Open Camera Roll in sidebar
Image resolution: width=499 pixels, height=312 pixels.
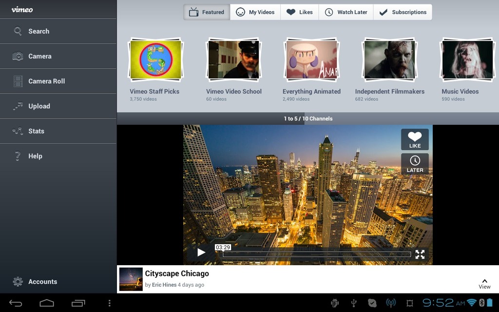click(x=58, y=81)
